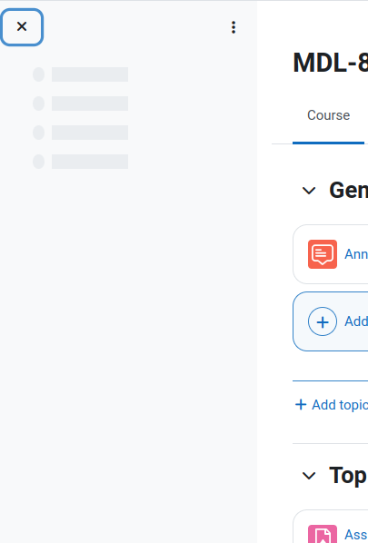
Task: Click the General section heading
Action: click(x=349, y=191)
